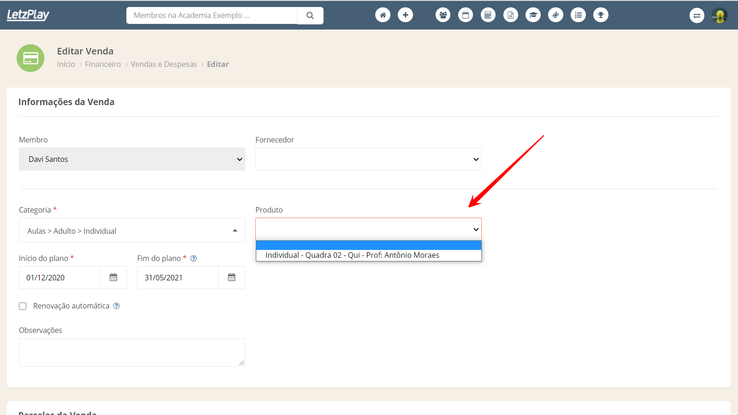Open the document reports icon
Screen dimensions: 738x415
tap(510, 15)
